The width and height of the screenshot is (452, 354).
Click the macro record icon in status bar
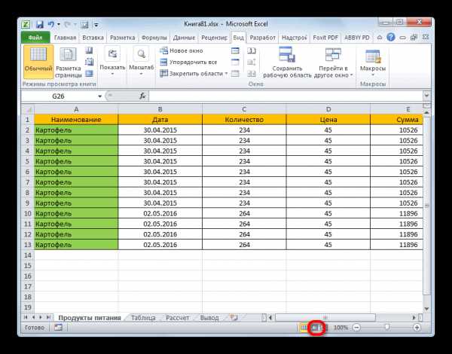pyautogui.click(x=58, y=328)
